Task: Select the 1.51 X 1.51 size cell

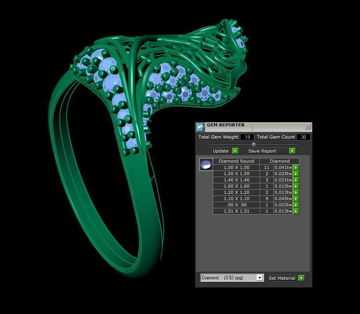Action: pos(237,211)
